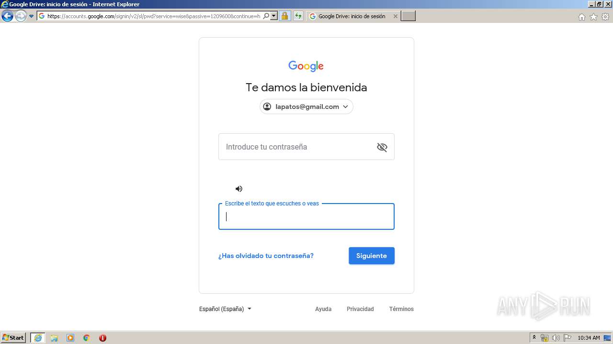The width and height of the screenshot is (613, 344).
Task: Toggle password visibility eye icon
Action: click(382, 147)
